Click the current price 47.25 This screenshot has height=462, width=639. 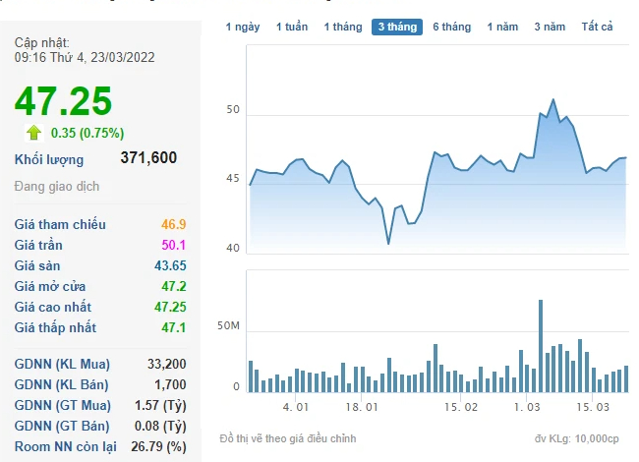[x=64, y=101]
